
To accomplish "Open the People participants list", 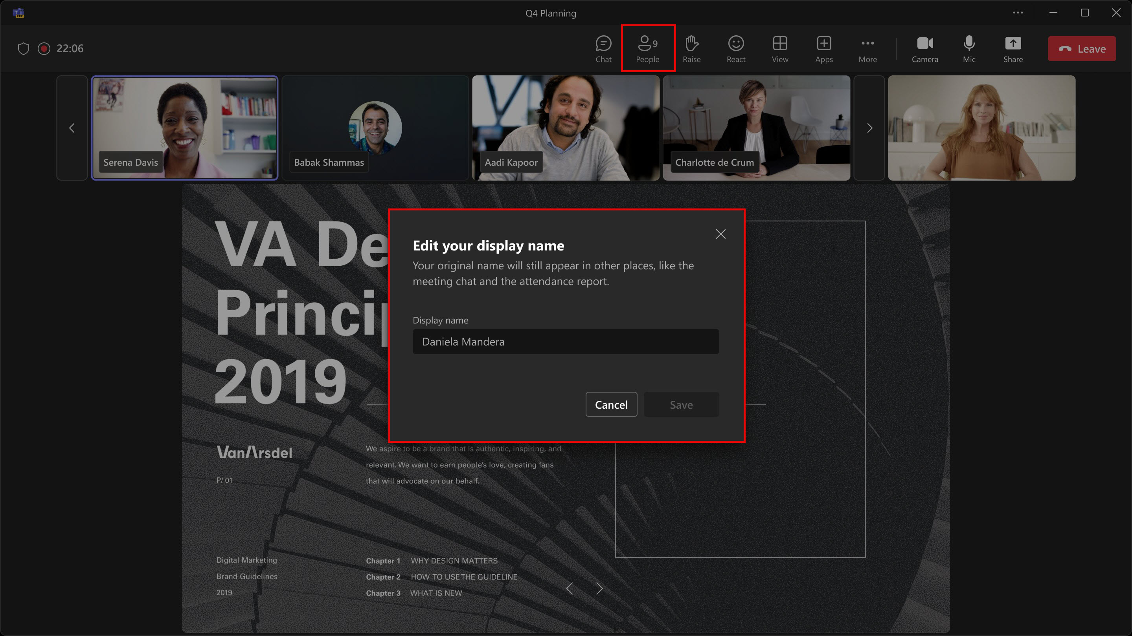I will [x=647, y=49].
